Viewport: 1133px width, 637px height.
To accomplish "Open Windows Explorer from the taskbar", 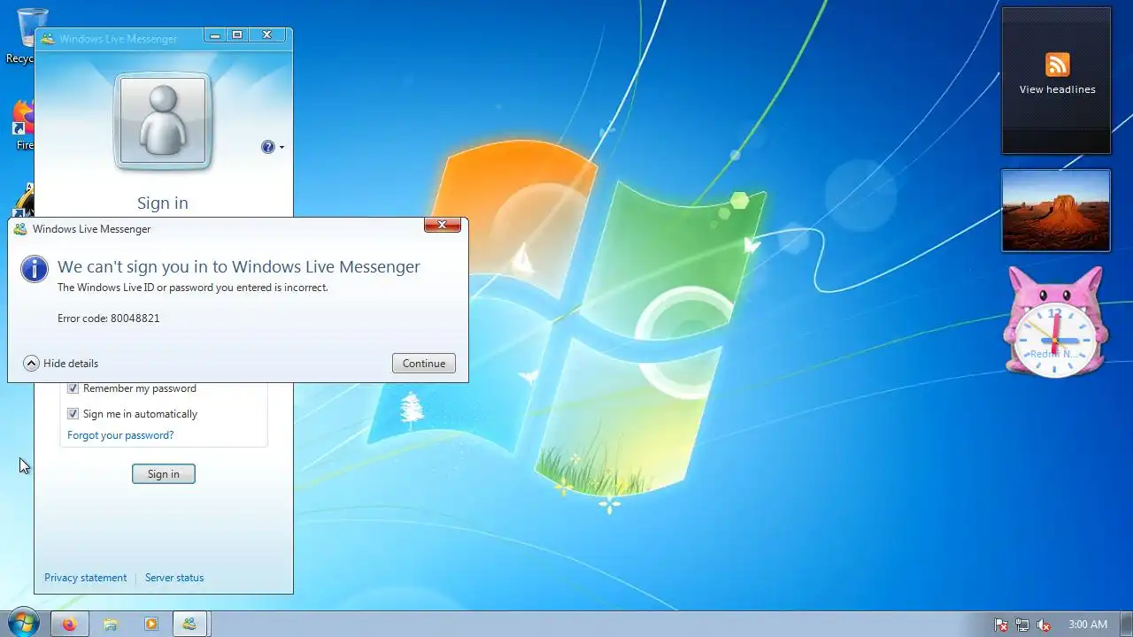I will (x=111, y=625).
